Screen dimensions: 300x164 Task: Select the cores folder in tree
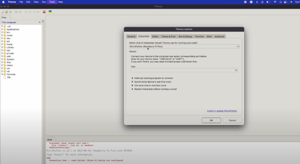[9, 35]
